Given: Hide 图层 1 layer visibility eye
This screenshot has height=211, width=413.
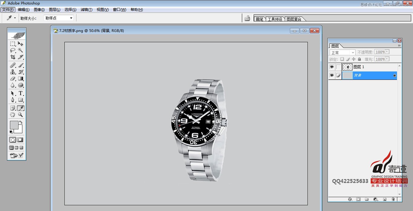Looking at the screenshot, I should [332, 67].
